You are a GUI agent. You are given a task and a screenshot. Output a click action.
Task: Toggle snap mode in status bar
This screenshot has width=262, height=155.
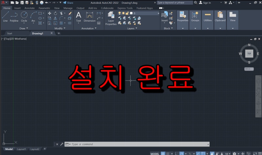tap(168, 153)
